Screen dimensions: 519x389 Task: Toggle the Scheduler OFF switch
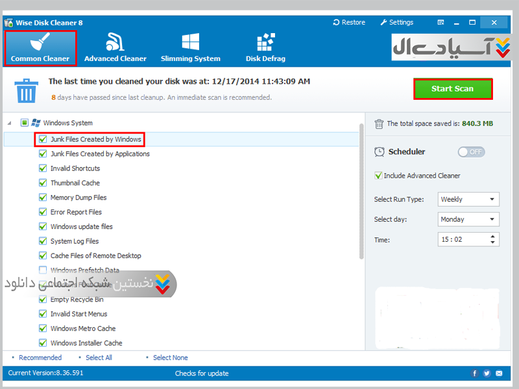[471, 152]
